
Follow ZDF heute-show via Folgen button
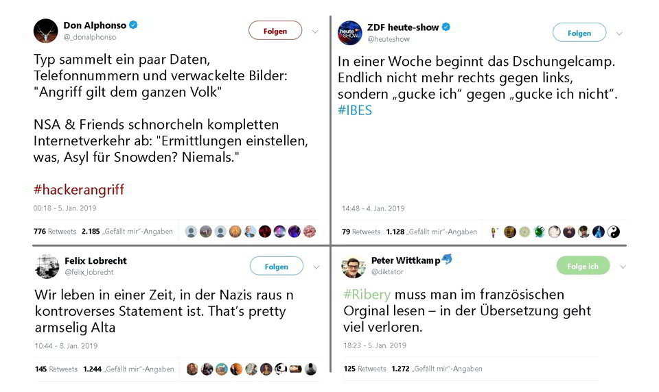(579, 33)
